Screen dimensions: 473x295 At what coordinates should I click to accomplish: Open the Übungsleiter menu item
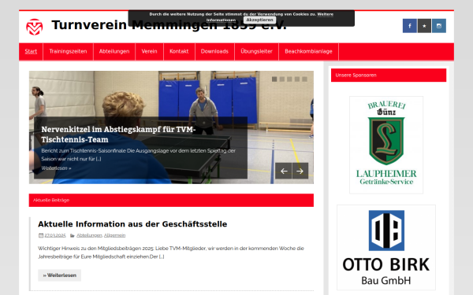257,51
